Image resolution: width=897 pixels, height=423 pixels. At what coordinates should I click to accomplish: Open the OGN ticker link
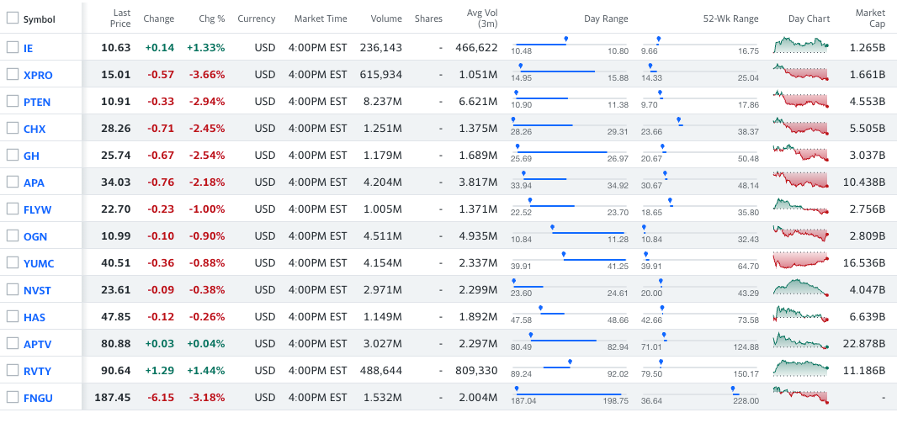34,236
